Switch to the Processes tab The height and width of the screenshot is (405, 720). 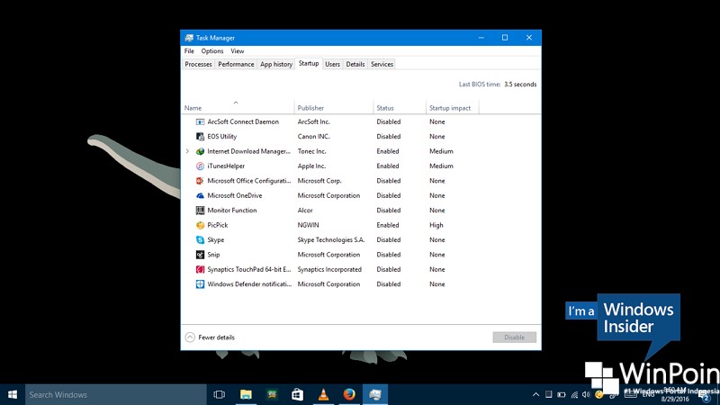pos(198,64)
